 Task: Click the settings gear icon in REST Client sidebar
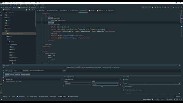(3, 80)
